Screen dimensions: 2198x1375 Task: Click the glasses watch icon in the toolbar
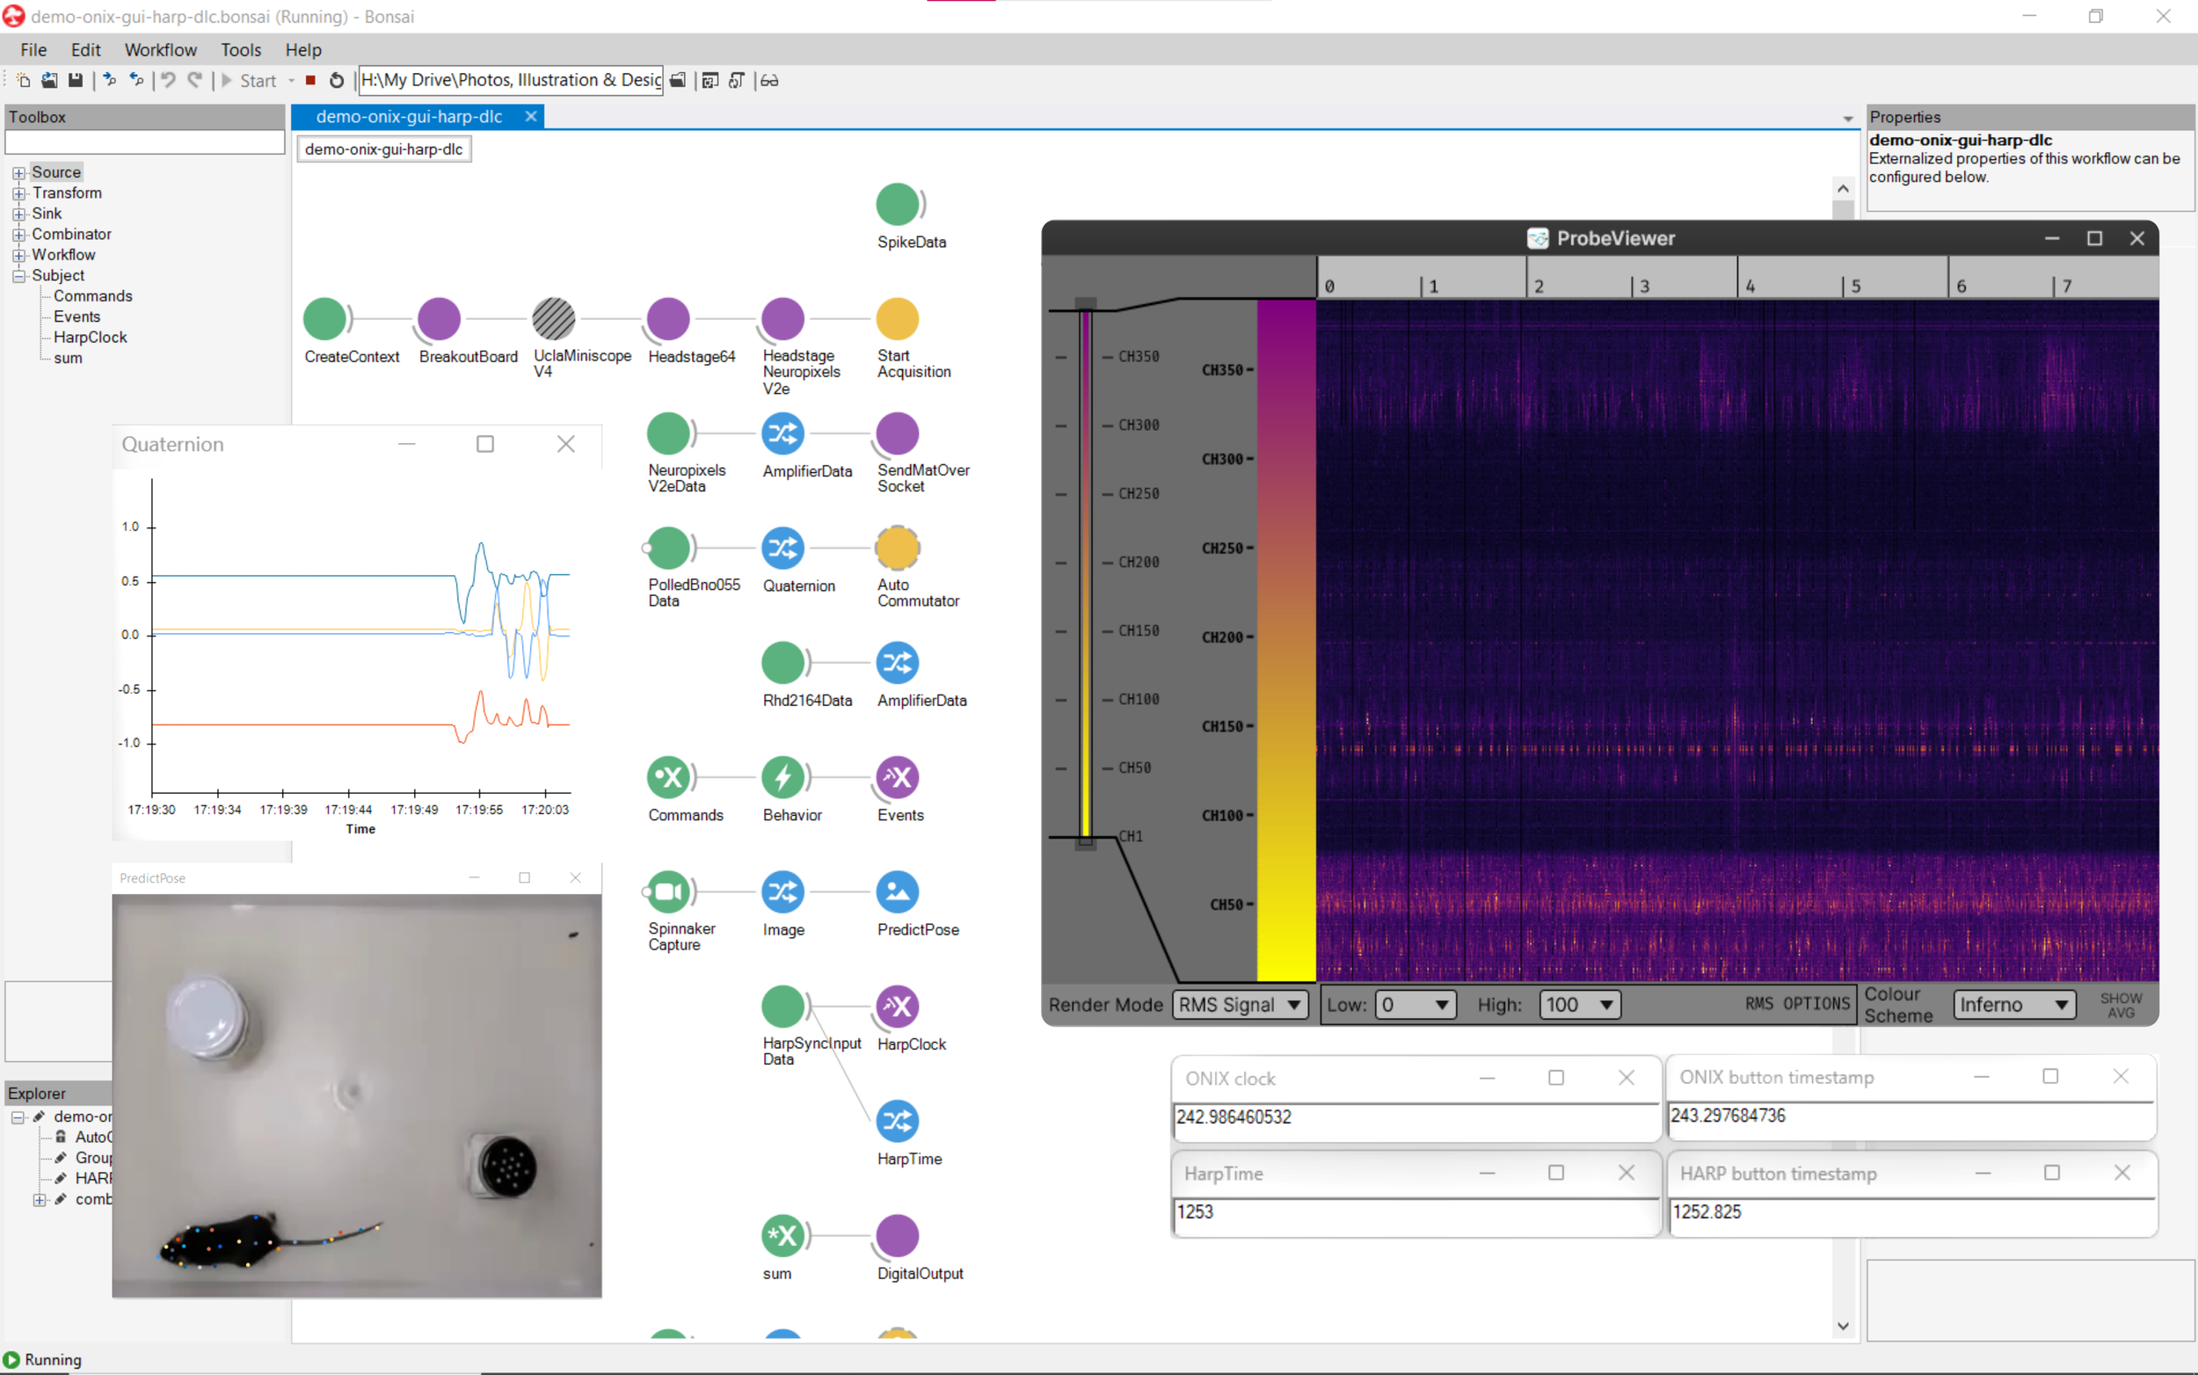[769, 81]
